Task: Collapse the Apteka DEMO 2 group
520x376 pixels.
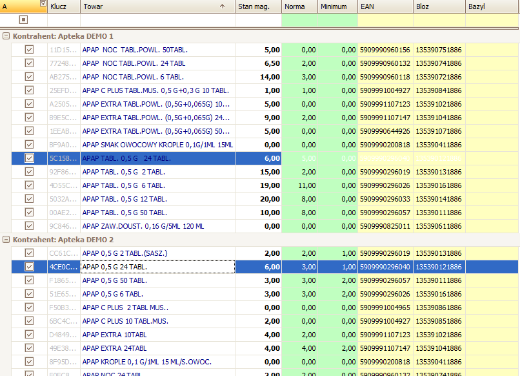Action: 6,240
